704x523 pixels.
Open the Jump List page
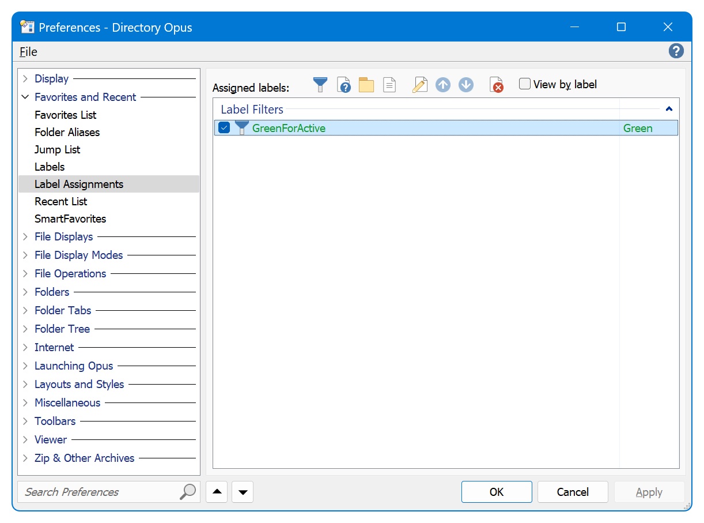coord(58,149)
